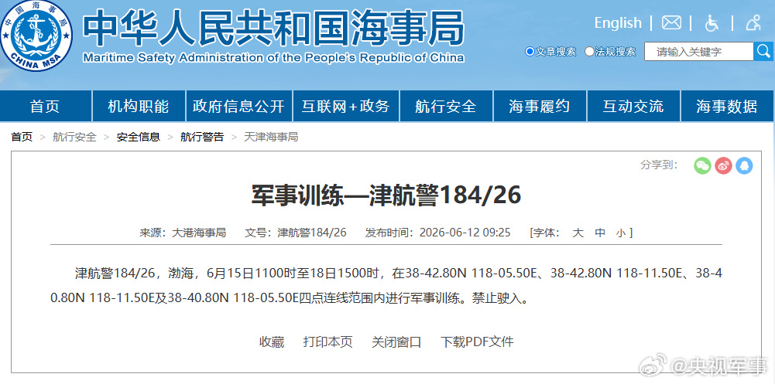The image size is (775, 384).
Task: Click the 收藏 link
Action: pyautogui.click(x=272, y=342)
